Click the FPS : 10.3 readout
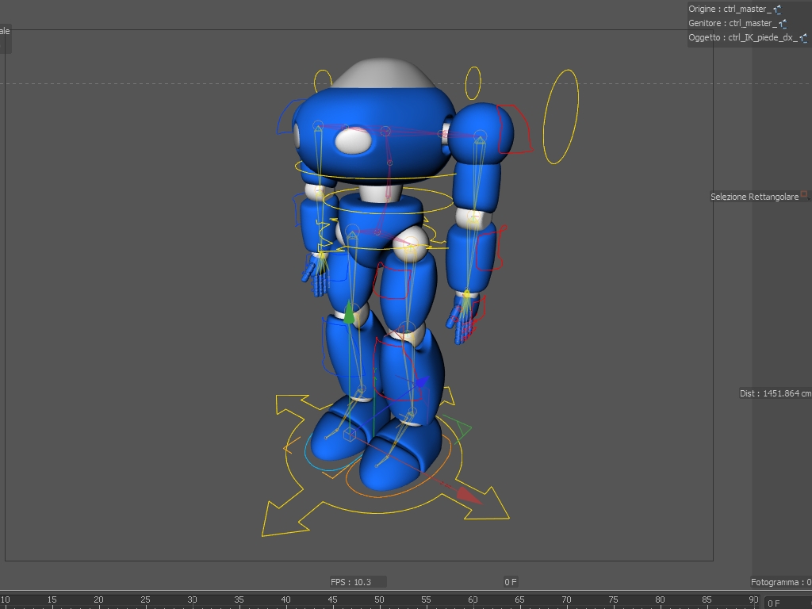This screenshot has height=609, width=812. tap(351, 582)
